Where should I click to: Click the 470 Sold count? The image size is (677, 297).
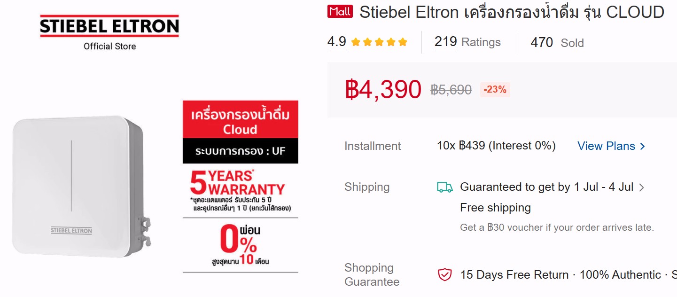557,43
